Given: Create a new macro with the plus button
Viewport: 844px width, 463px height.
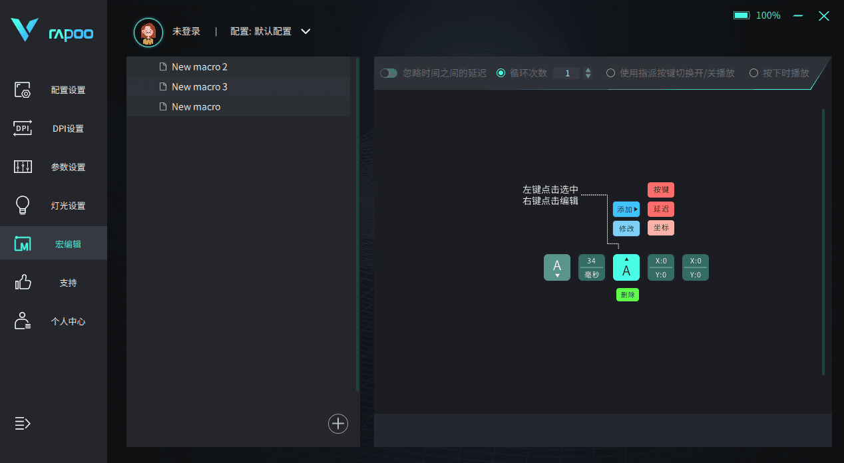Looking at the screenshot, I should click(x=337, y=424).
